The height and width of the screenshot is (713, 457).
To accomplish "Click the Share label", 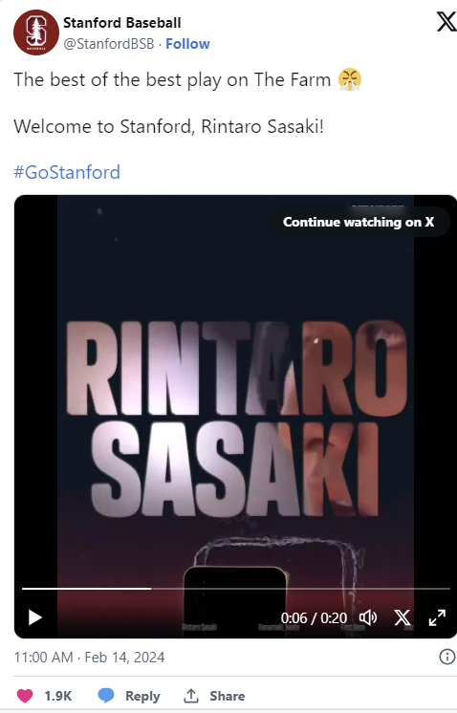I will [x=227, y=696].
